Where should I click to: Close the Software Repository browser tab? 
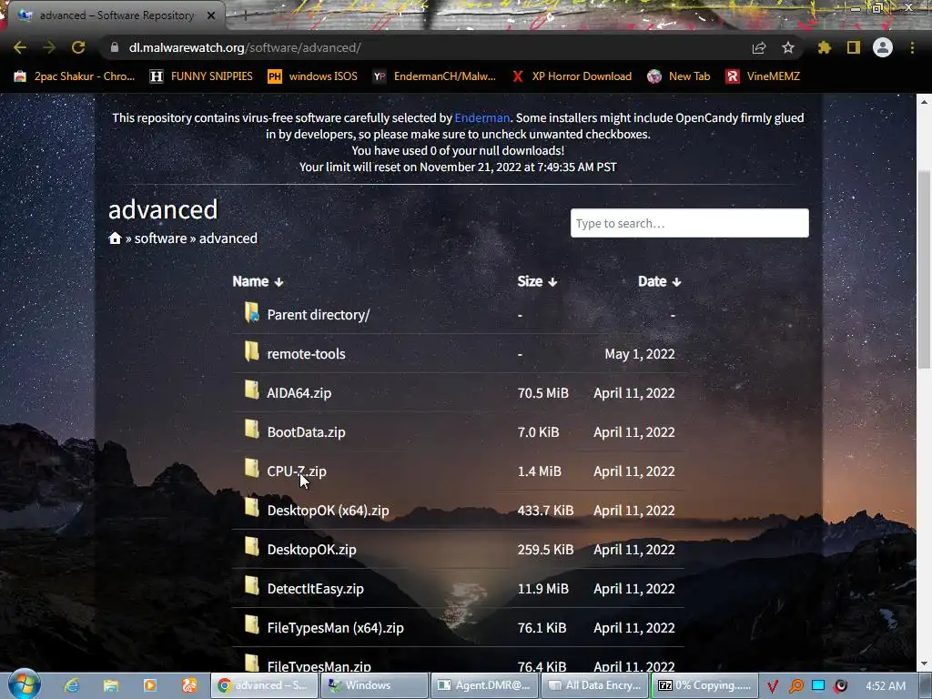[211, 15]
